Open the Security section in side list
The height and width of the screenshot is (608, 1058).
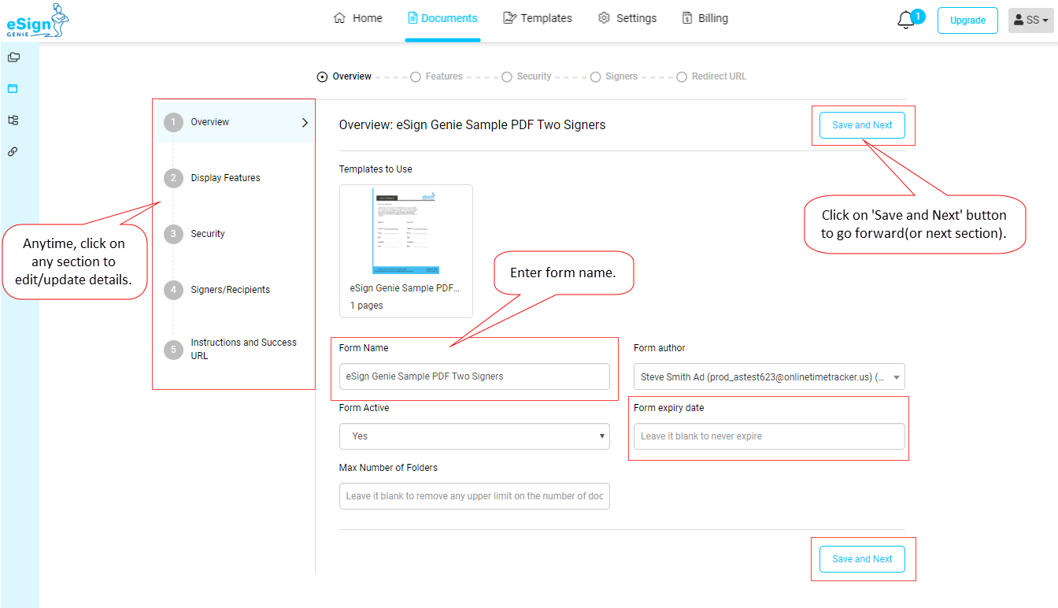[x=208, y=234]
